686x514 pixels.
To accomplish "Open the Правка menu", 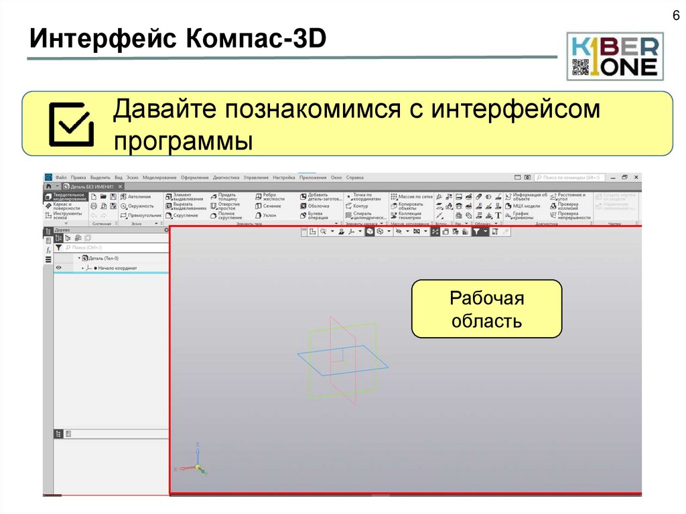I will click(x=78, y=178).
